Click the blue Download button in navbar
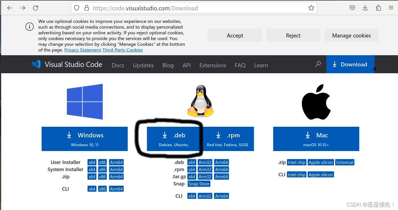398x210 pixels. point(350,64)
